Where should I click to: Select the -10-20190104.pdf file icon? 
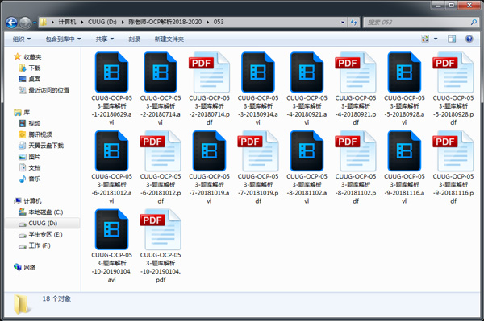tap(161, 246)
